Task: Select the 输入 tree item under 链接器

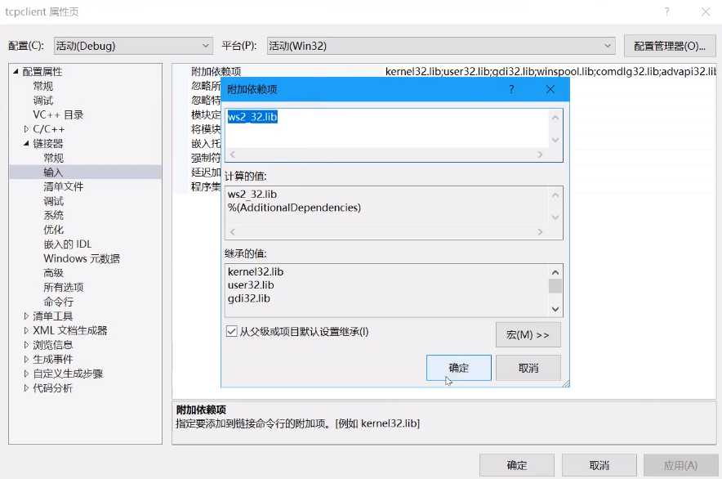Action: (x=52, y=172)
